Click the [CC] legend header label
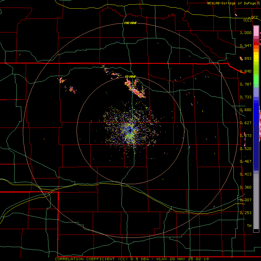This screenshot has width=261, height=261. [248, 20]
